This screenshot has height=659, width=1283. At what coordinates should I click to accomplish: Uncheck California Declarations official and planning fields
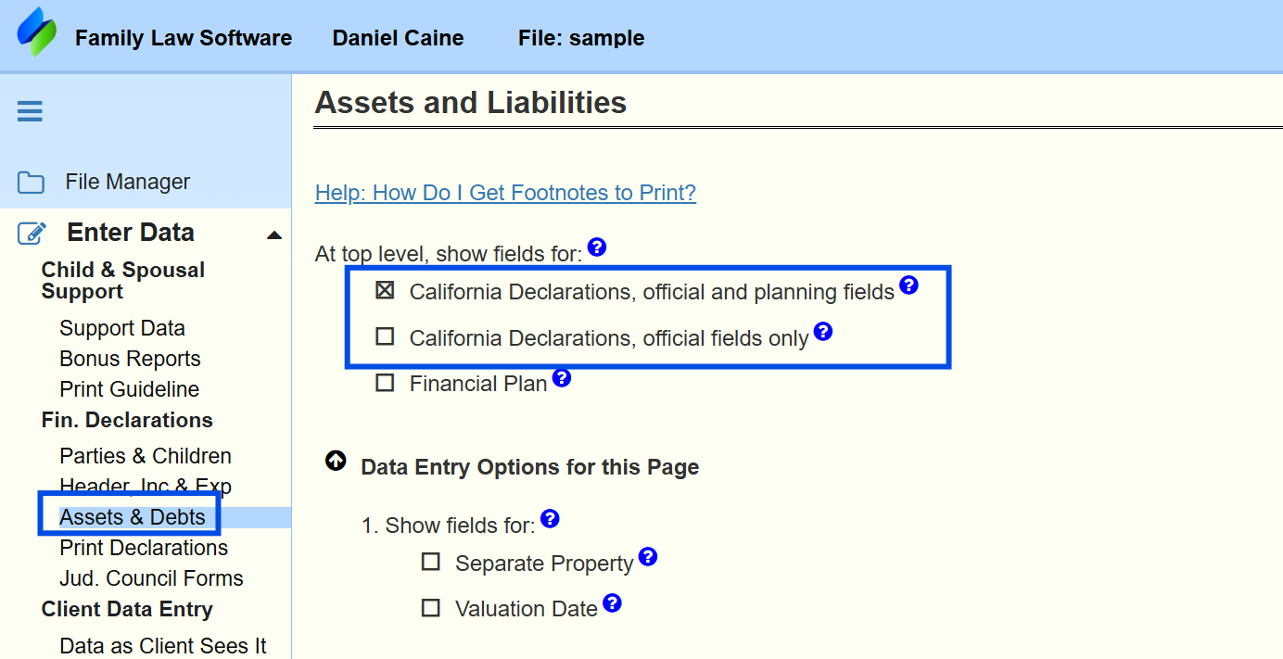click(x=385, y=290)
